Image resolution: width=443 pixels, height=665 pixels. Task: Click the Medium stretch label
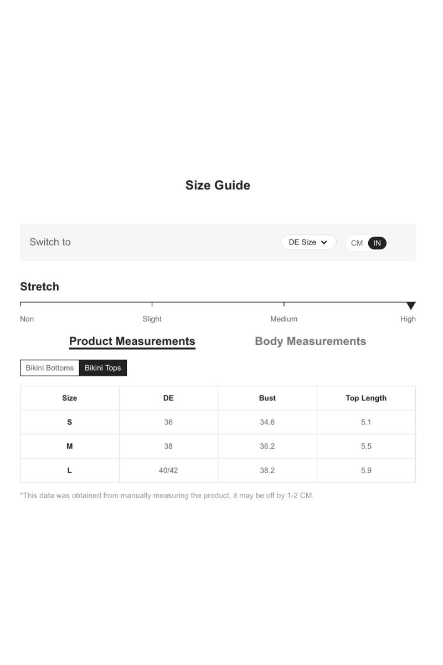(x=284, y=319)
